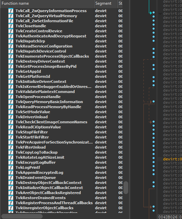Click function icon beside TvkDispatchIrp
The height and width of the screenshot is (219, 182).
click(x=11, y=41)
